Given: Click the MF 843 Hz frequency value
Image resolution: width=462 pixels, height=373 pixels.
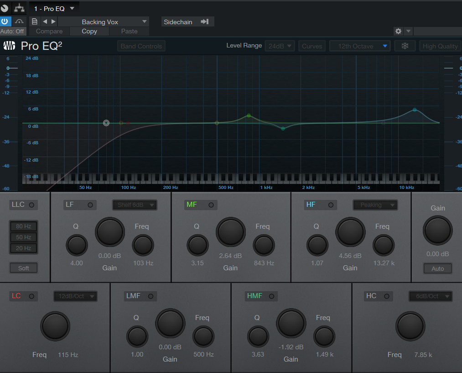Looking at the screenshot, I should click(264, 263).
